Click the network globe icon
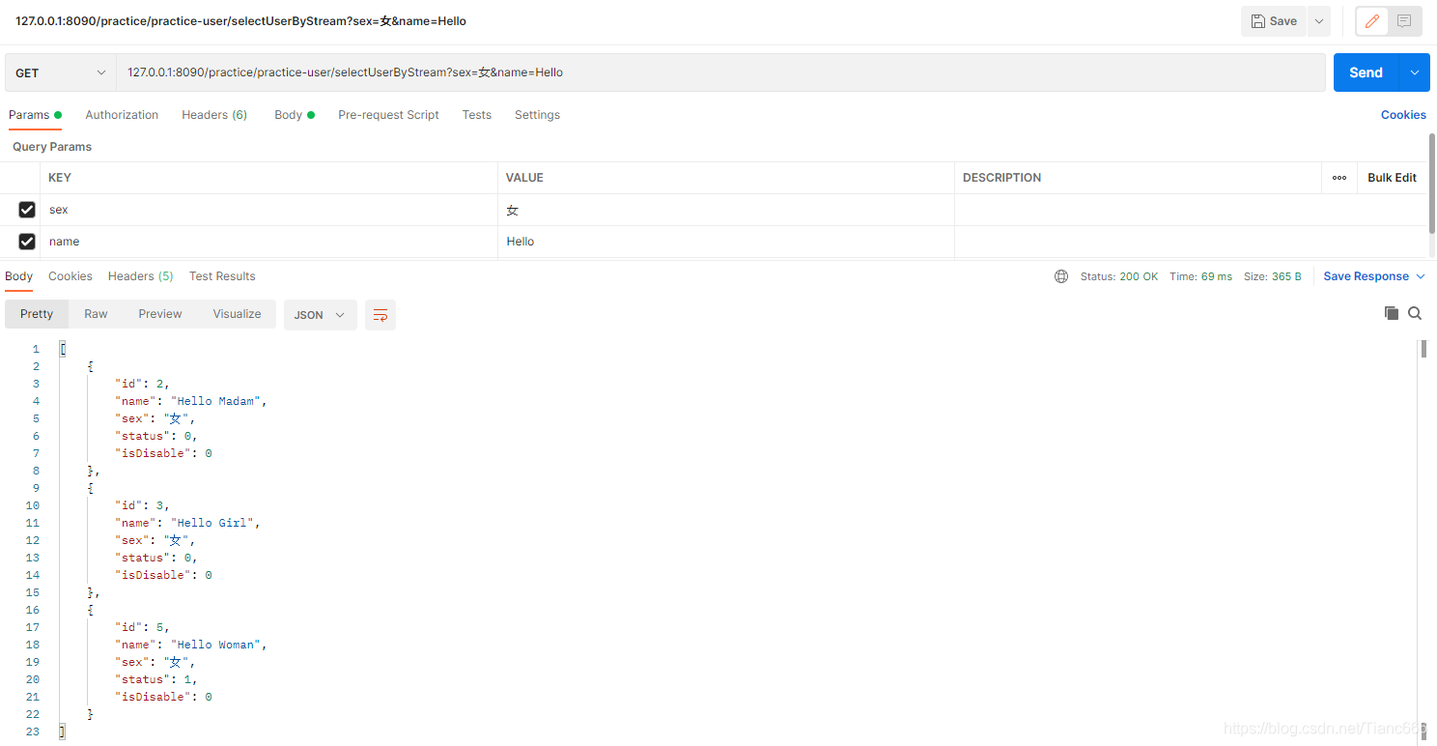This screenshot has width=1437, height=746. tap(1061, 276)
